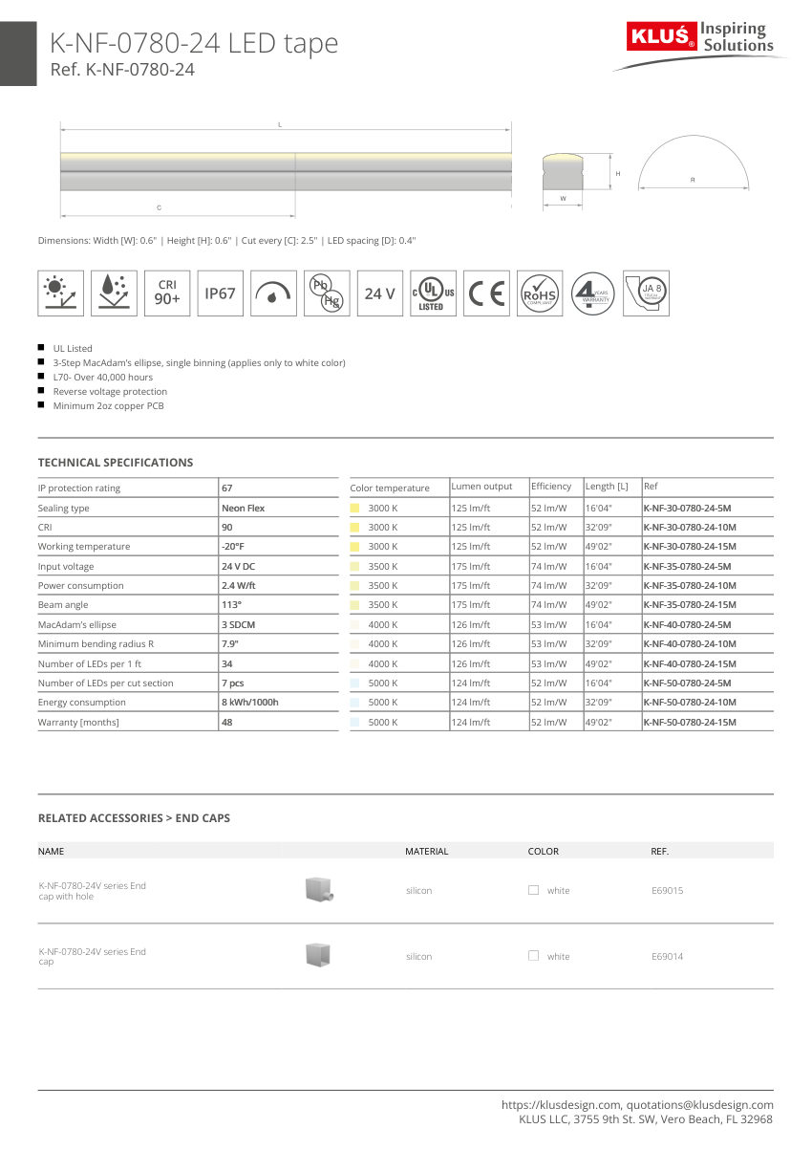
Task: Click the UL Listed certification icon
Action: click(x=433, y=293)
